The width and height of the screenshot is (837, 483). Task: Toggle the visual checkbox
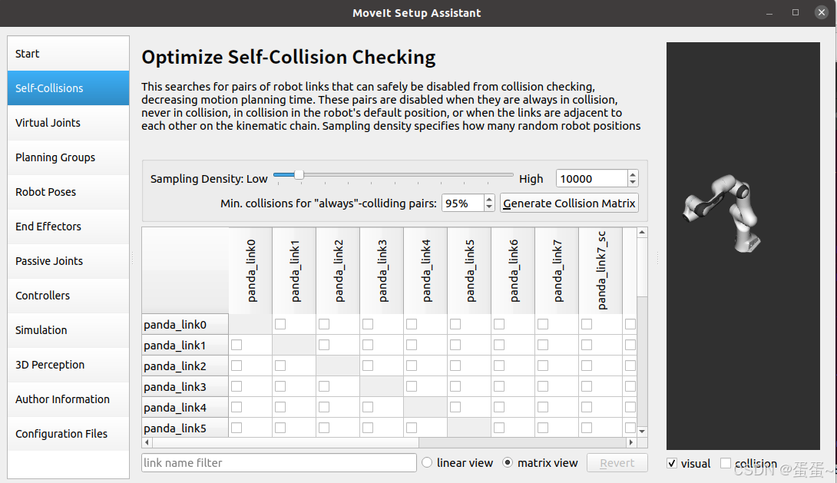672,463
